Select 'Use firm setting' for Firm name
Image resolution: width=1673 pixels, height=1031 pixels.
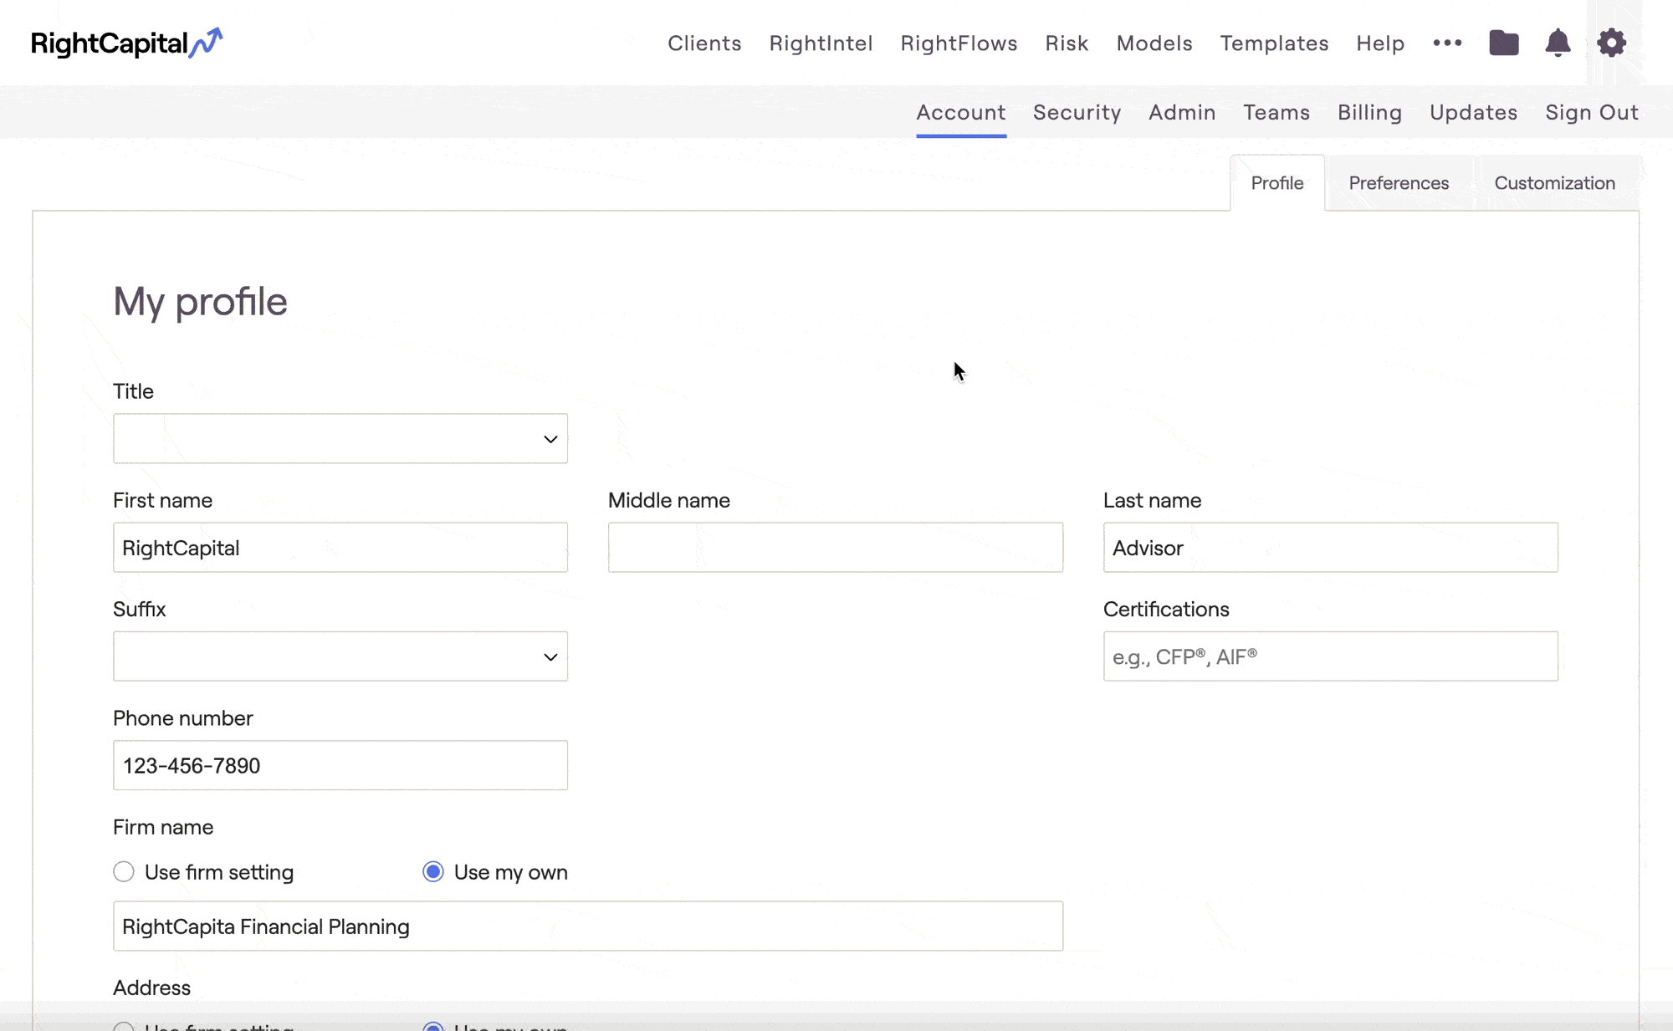coord(124,872)
